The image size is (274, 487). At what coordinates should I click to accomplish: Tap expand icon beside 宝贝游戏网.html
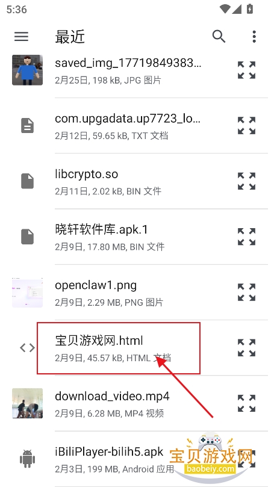[x=246, y=347]
